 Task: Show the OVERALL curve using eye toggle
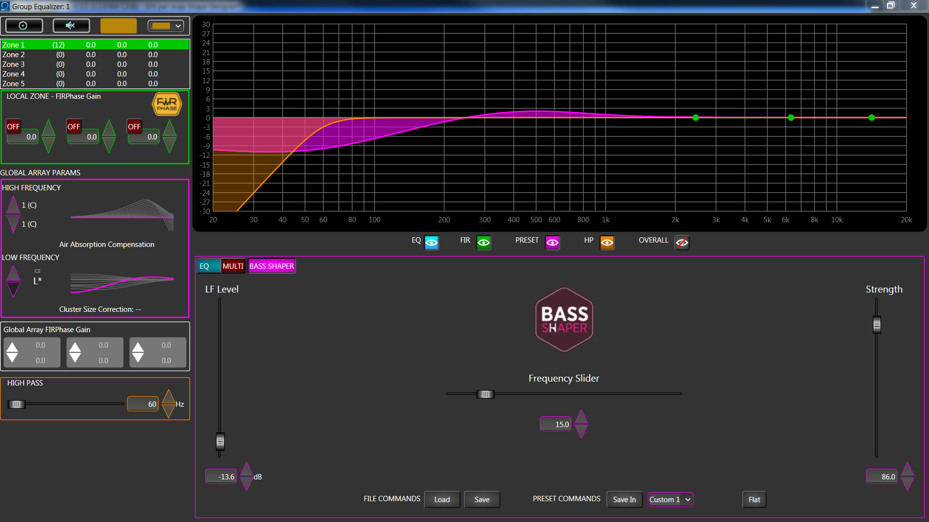click(x=682, y=242)
